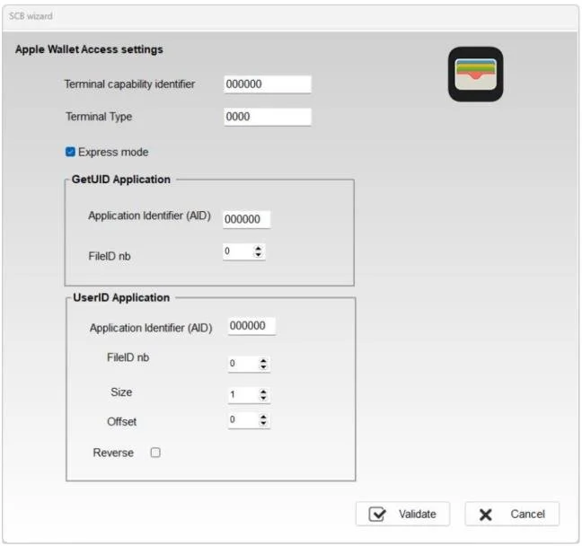Enable the Reverse checkbox
The image size is (582, 546).
tap(155, 453)
